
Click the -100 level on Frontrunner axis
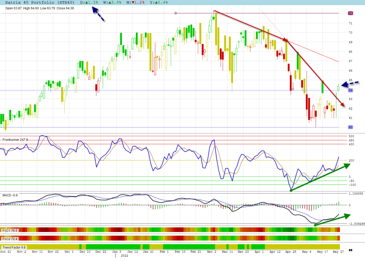point(352,185)
